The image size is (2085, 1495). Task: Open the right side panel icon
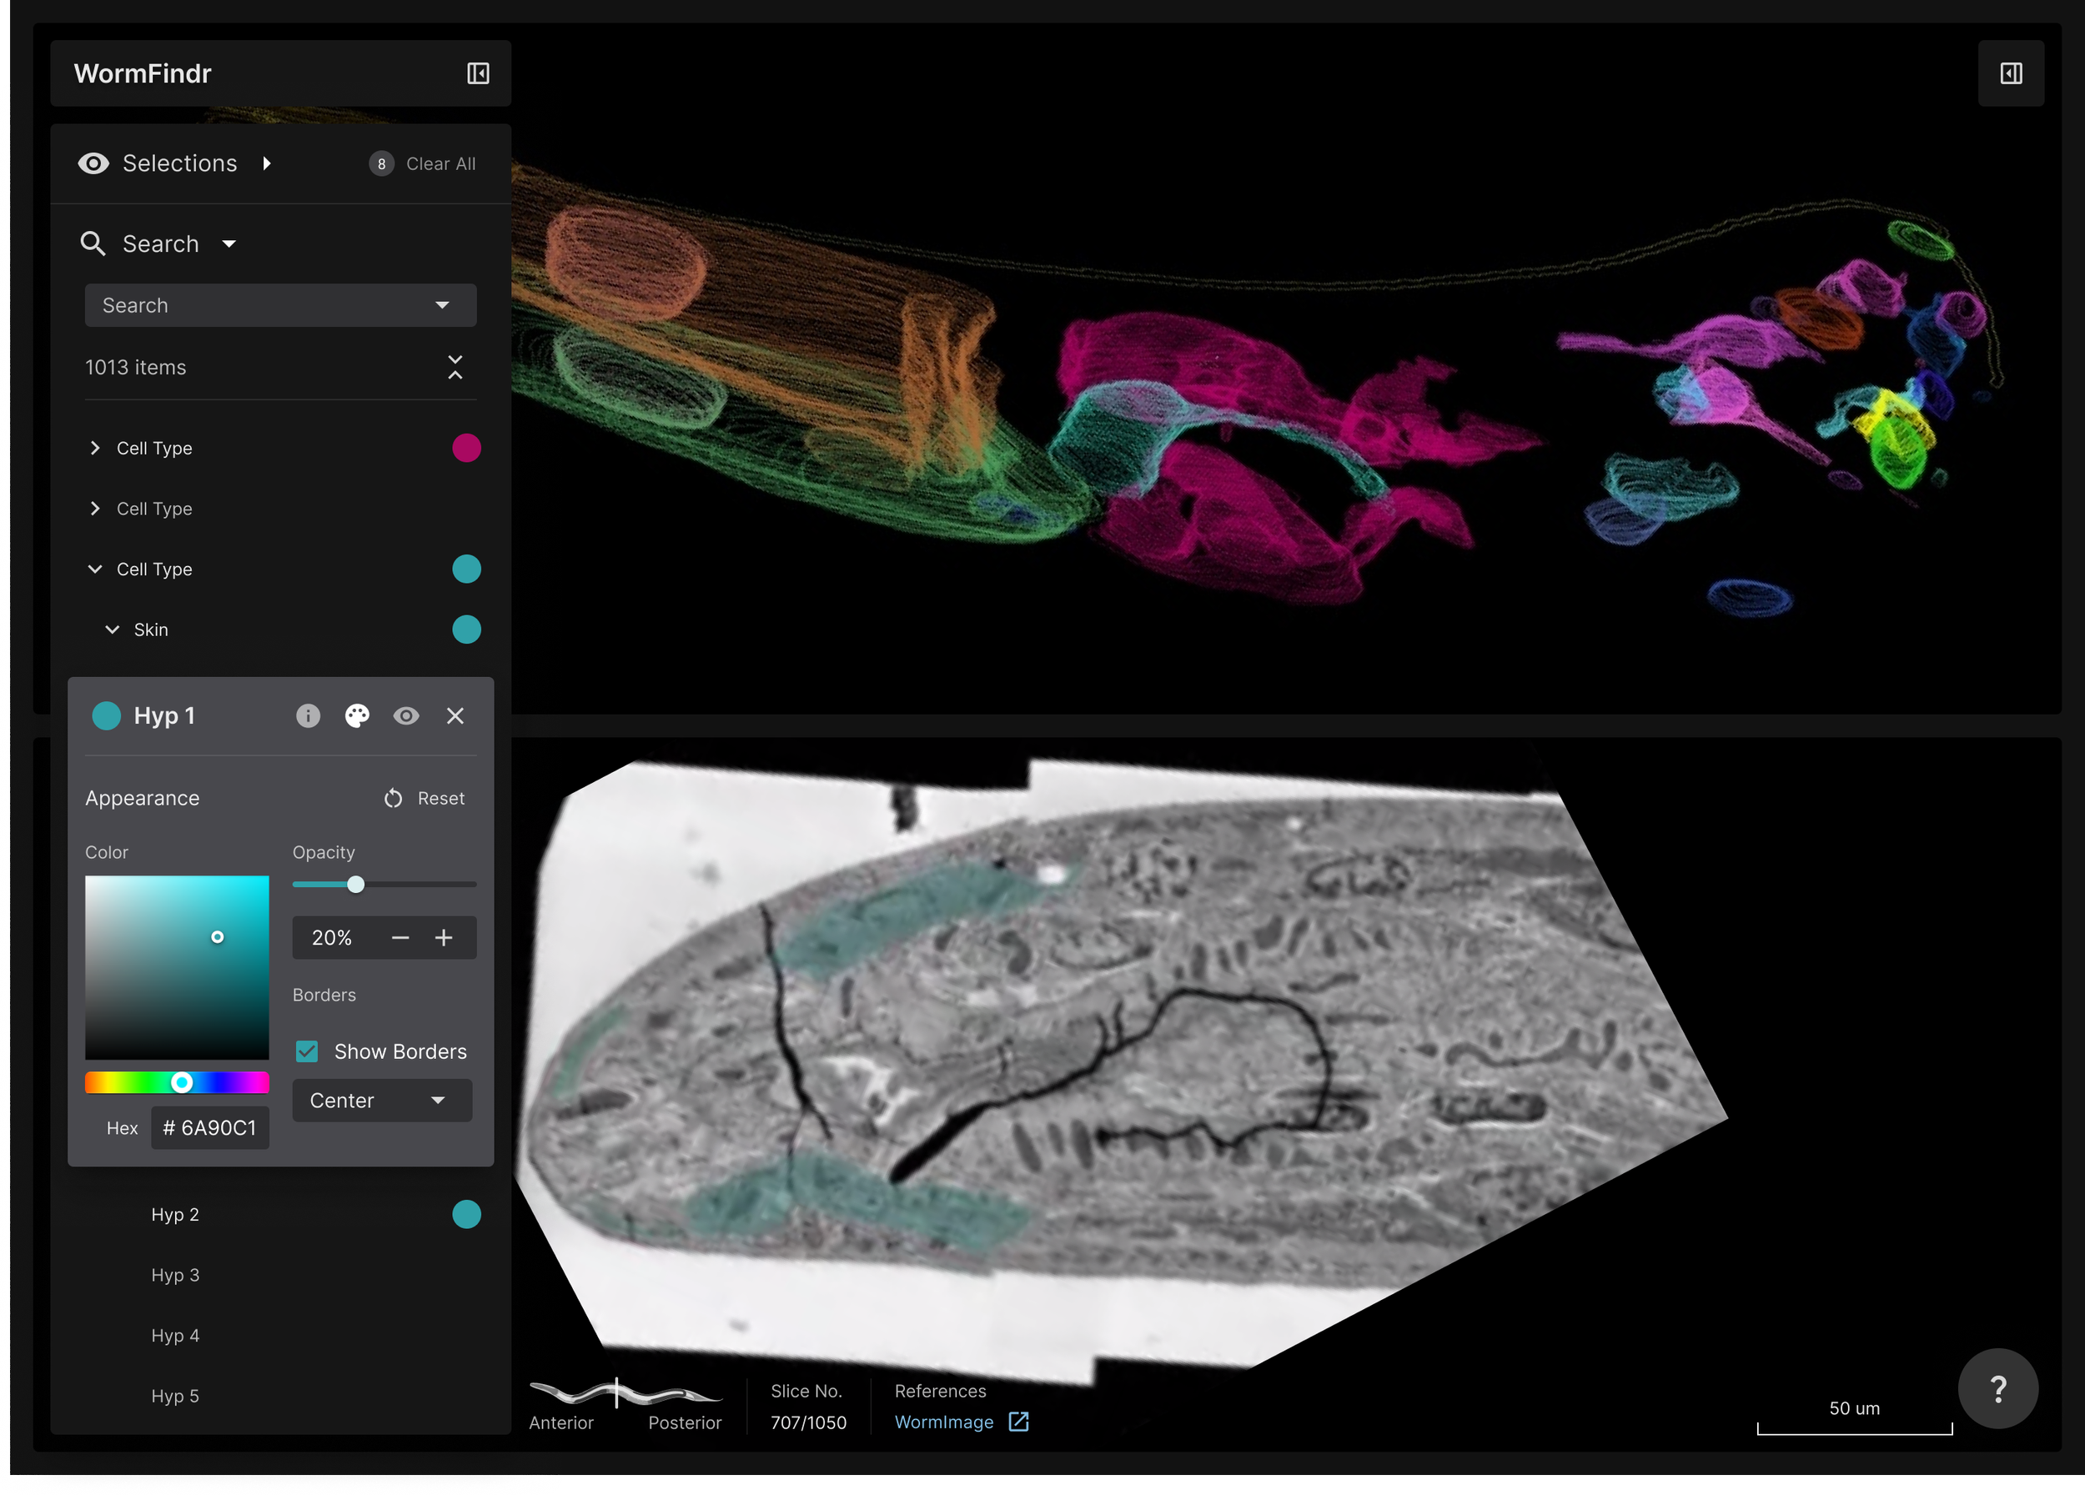[2011, 73]
